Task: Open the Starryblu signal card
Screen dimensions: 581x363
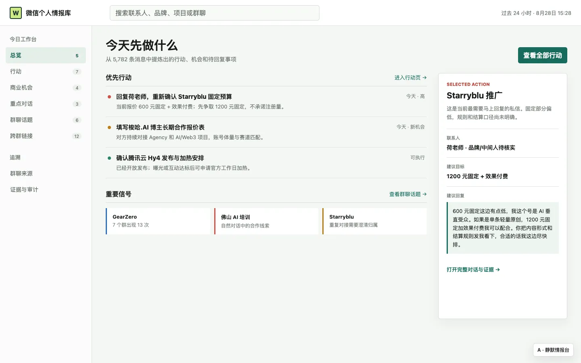Action: coord(374,221)
